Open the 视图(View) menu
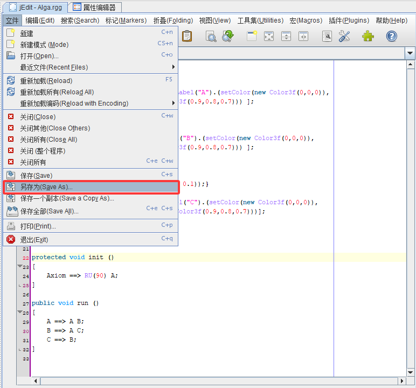Viewport: 416px width, 388px height. click(215, 20)
